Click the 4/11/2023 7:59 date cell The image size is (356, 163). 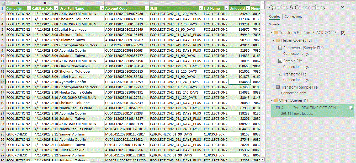point(45,14)
